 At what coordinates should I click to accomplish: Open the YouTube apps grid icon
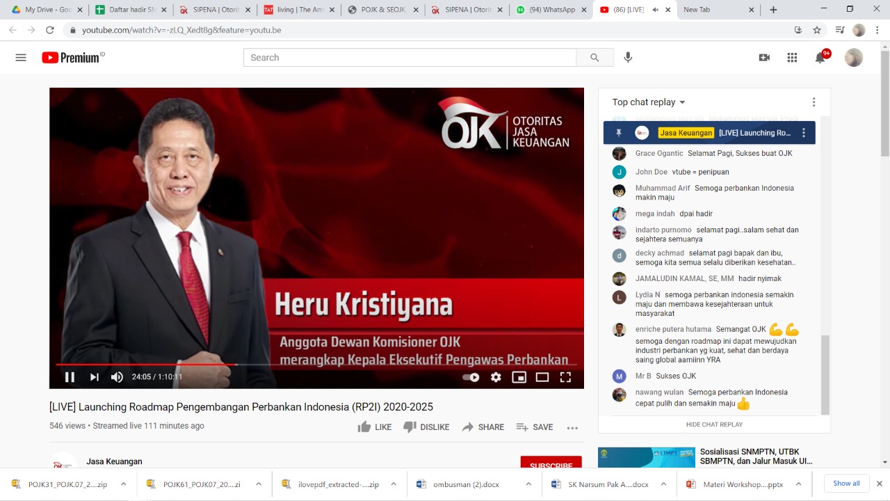tap(792, 58)
